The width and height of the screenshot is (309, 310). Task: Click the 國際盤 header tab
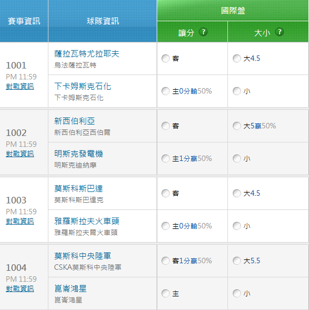233,10
